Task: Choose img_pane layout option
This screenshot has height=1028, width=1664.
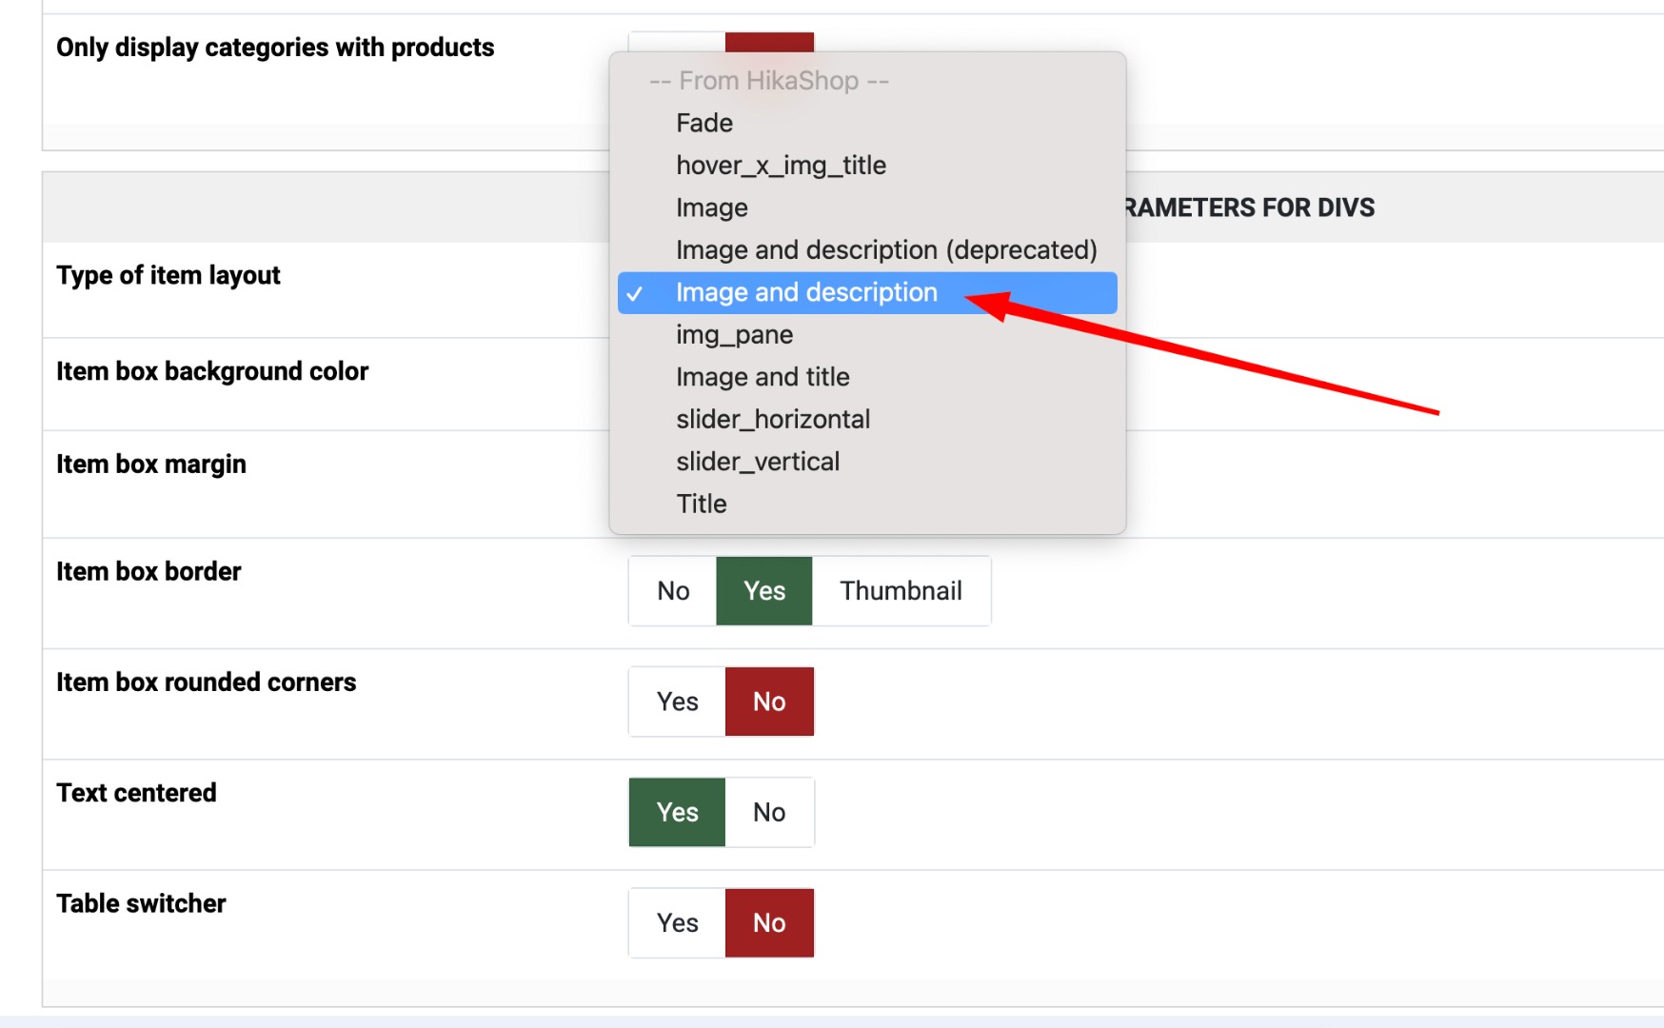Action: 734,335
